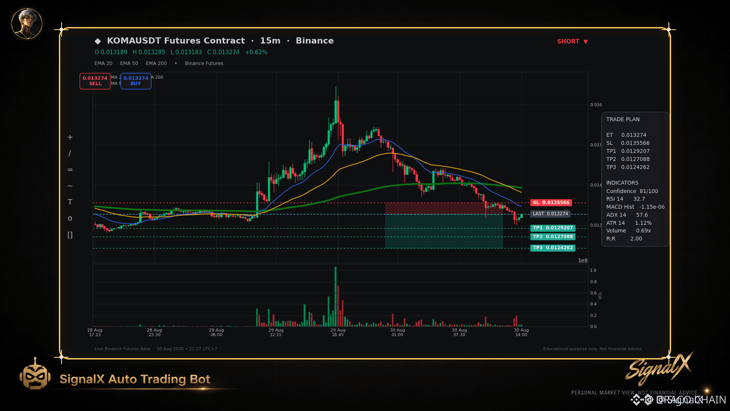
Task: Click the SignalX script logo
Action: 659,368
